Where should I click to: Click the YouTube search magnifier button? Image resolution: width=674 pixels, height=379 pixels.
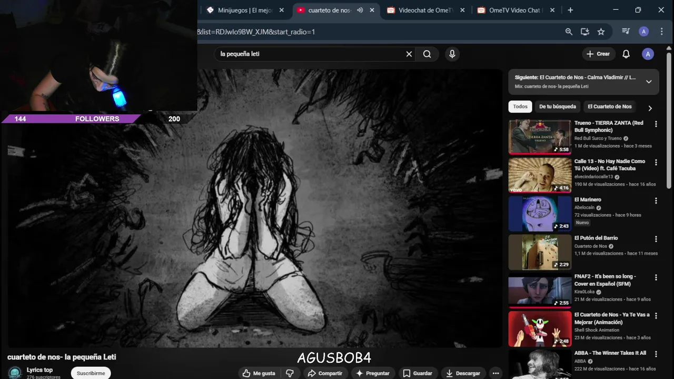(427, 54)
